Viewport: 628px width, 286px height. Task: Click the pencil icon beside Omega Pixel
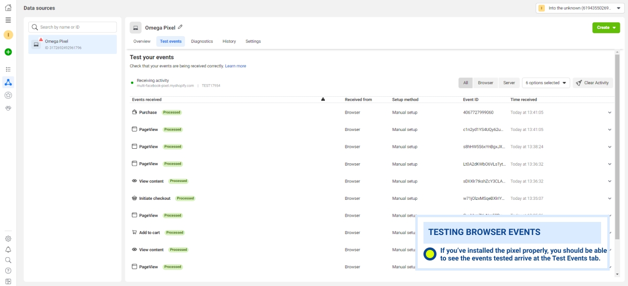[x=180, y=27]
